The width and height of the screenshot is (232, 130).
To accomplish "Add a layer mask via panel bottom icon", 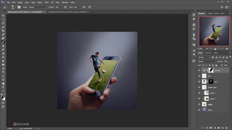I will (x=211, y=128).
